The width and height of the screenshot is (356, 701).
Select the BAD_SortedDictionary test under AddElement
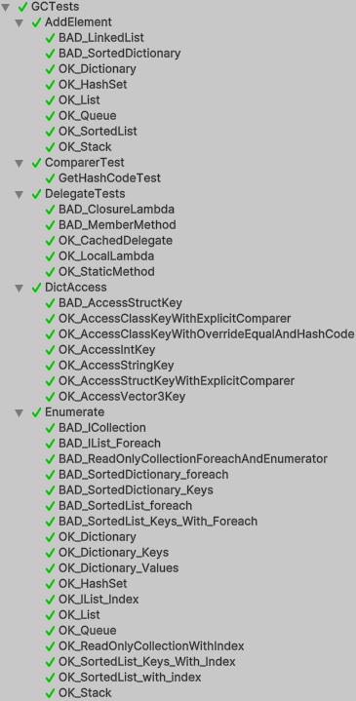[x=119, y=54]
